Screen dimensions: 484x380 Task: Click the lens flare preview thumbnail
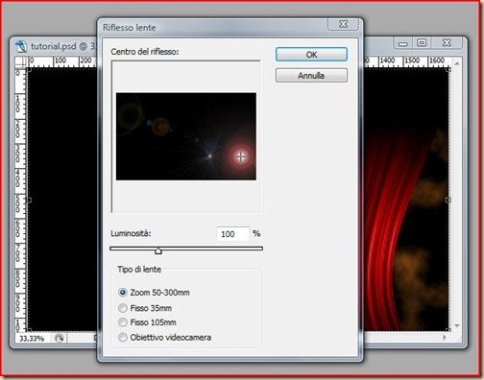coord(186,136)
